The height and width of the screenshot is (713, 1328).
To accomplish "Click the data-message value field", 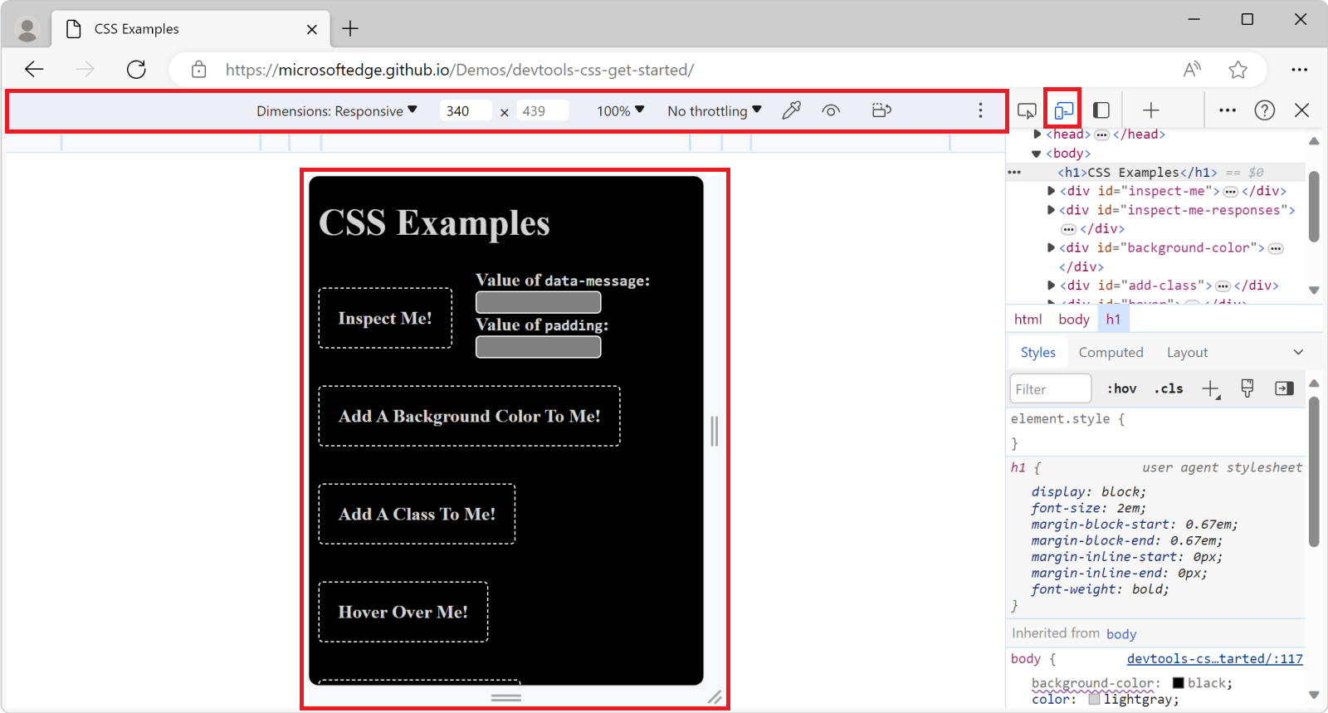I will point(538,302).
